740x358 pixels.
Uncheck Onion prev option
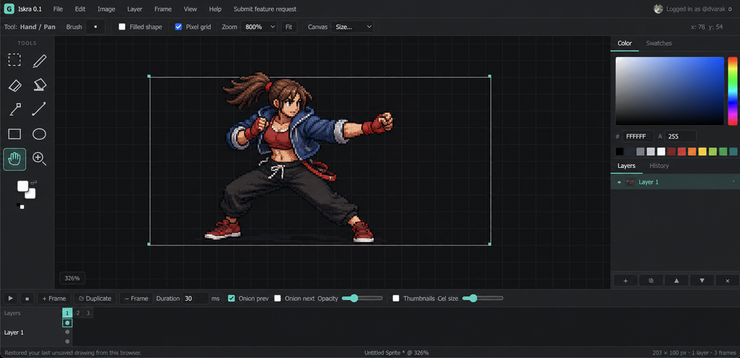[x=231, y=299]
